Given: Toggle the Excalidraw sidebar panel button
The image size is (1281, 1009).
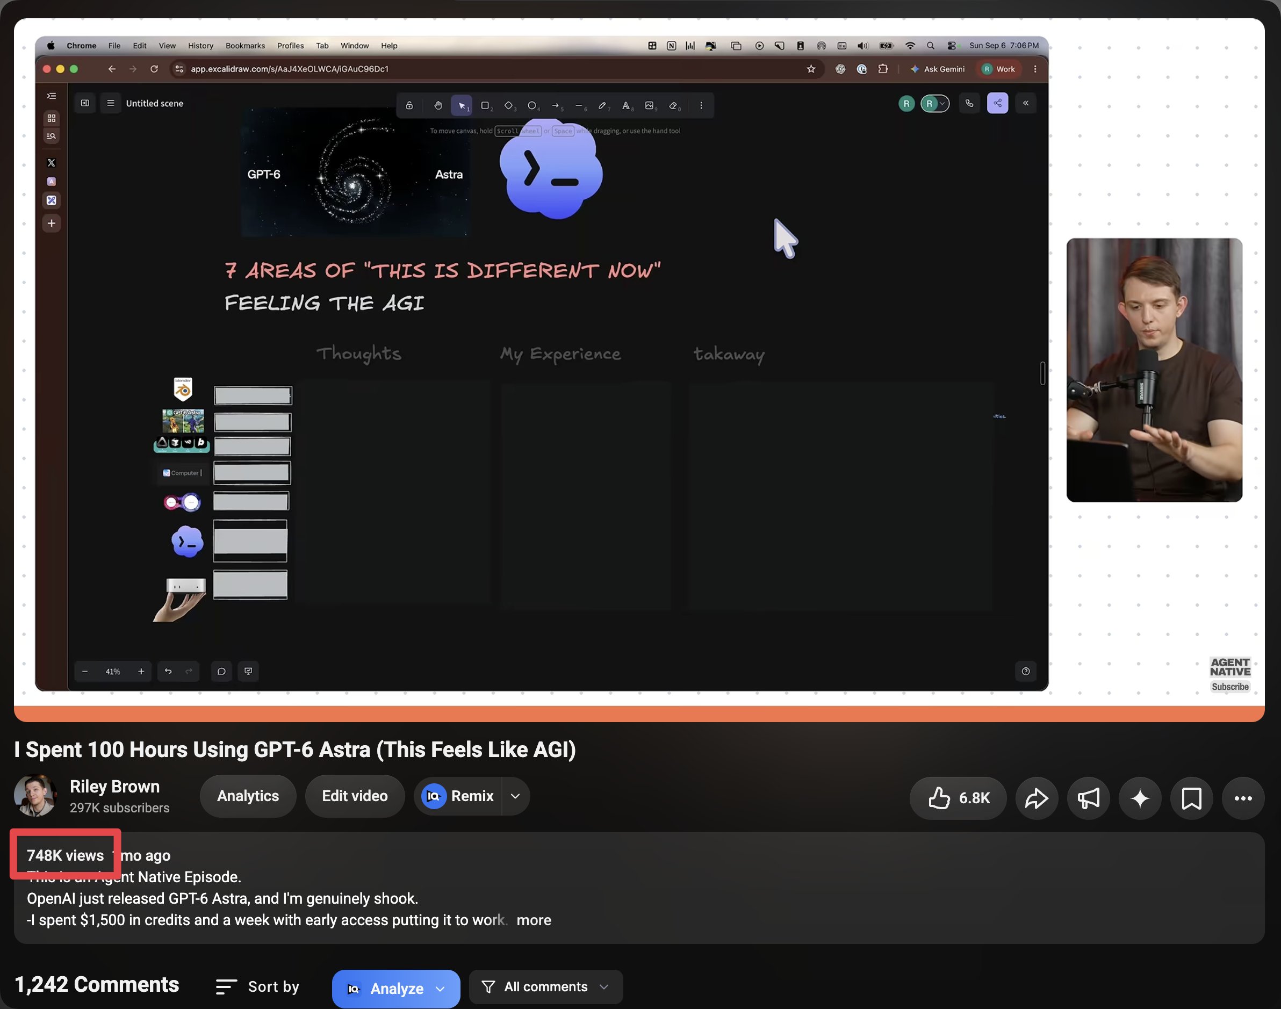Looking at the screenshot, I should (85, 103).
